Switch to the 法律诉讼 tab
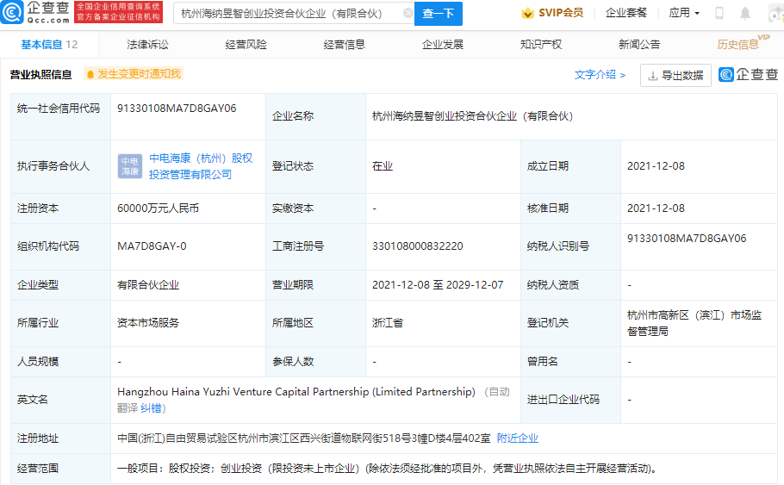This screenshot has width=784, height=485. point(147,44)
